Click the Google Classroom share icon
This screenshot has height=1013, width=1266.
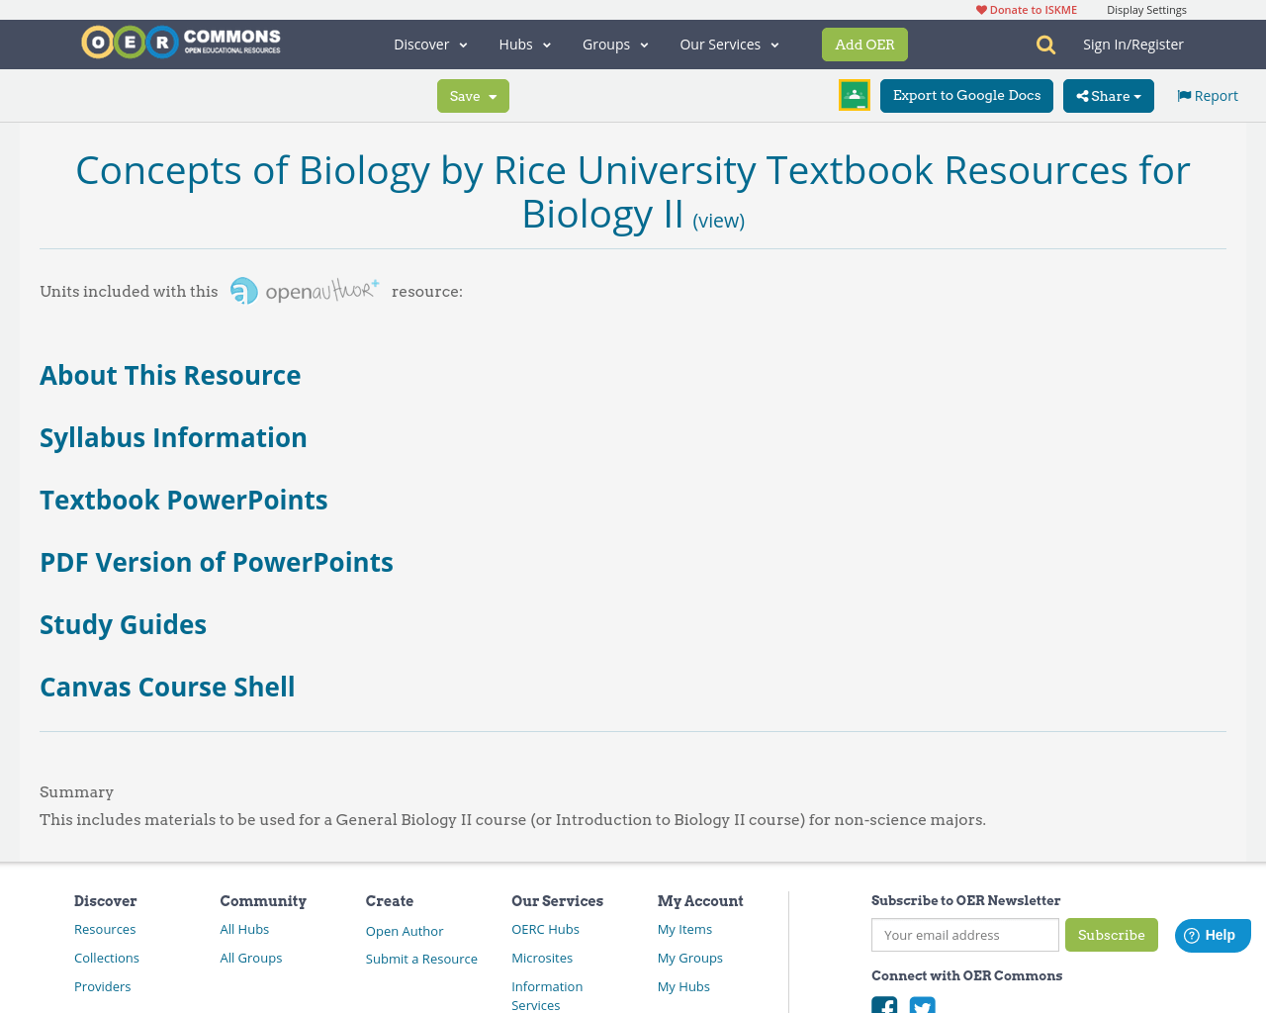(x=855, y=95)
